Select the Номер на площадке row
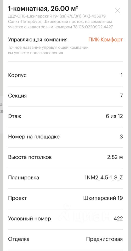This screenshot has width=131, height=251. click(65, 137)
